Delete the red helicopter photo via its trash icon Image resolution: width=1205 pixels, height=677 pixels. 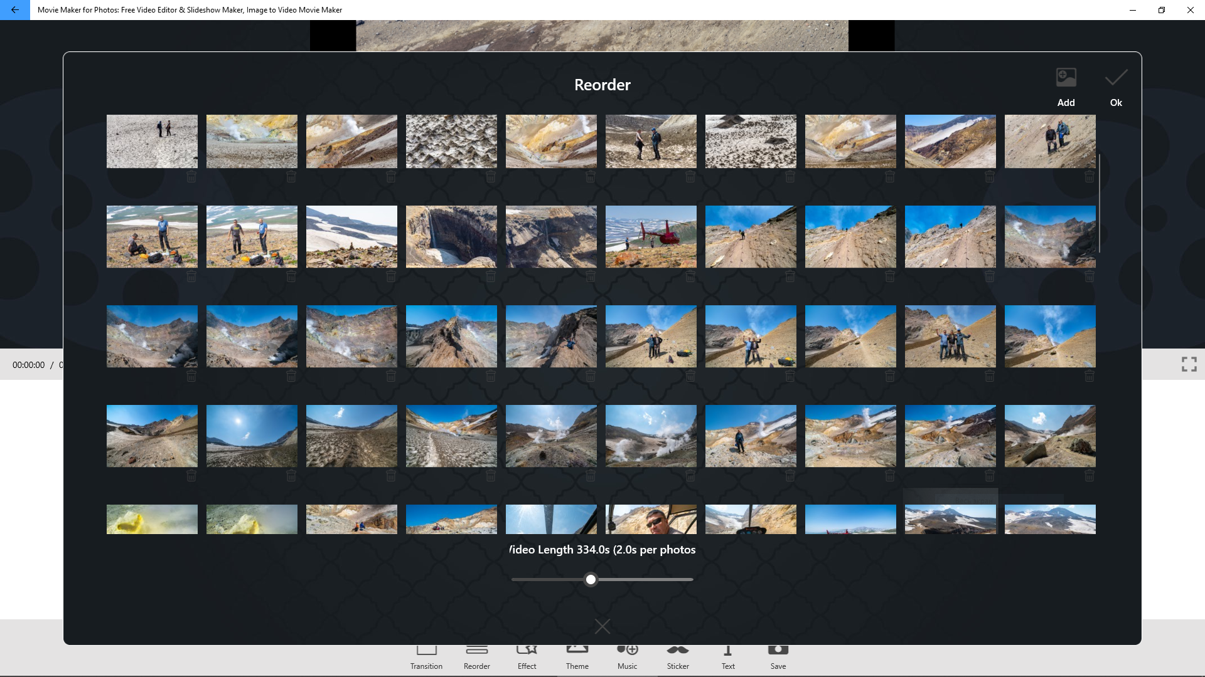(690, 276)
